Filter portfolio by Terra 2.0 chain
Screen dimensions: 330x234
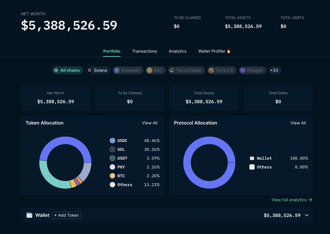click(222, 70)
